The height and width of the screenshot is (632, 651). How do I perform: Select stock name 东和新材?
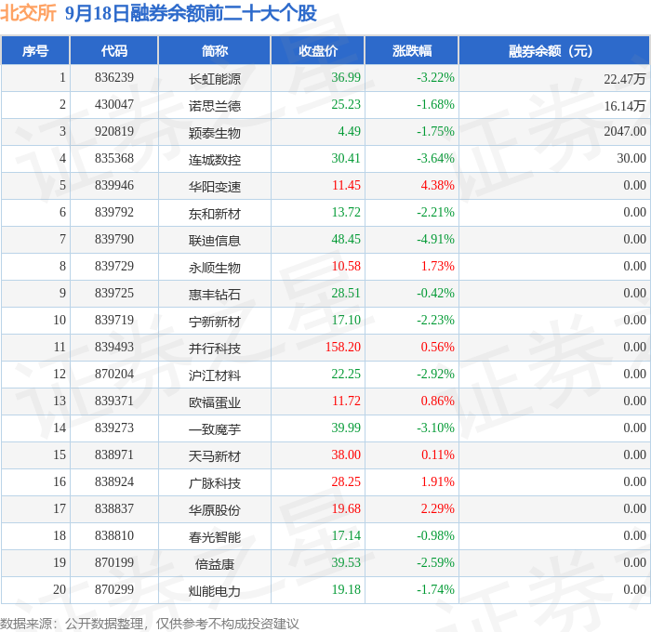(x=215, y=214)
